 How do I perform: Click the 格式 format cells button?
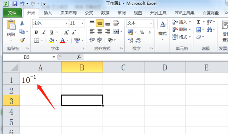(181, 37)
